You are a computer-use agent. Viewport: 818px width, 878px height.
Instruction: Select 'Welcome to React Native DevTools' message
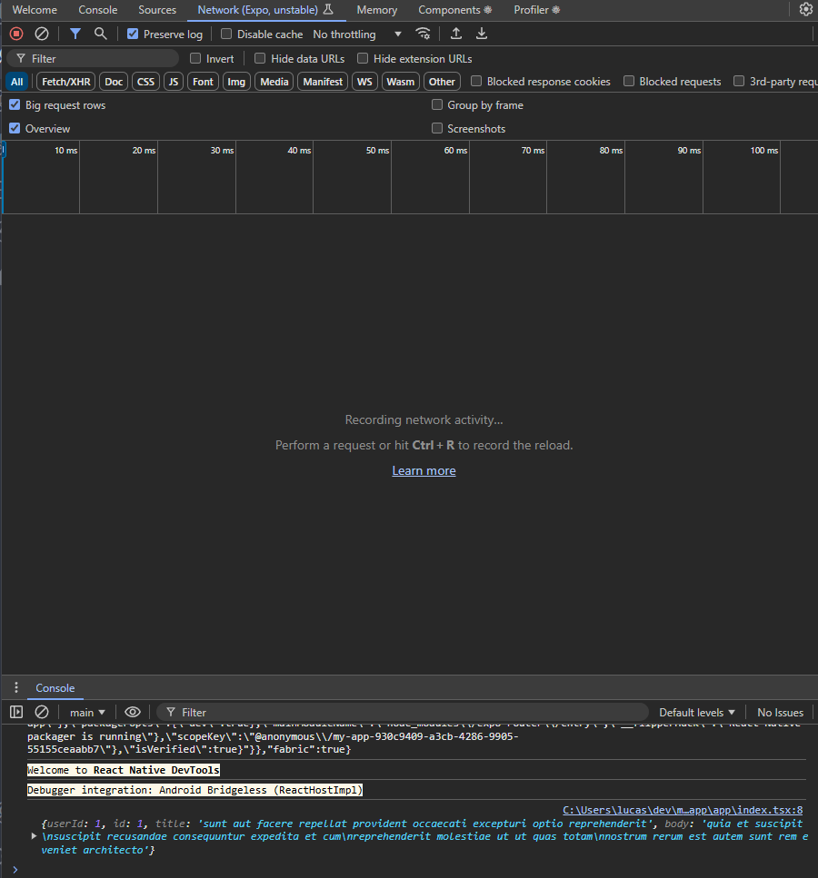[124, 770]
